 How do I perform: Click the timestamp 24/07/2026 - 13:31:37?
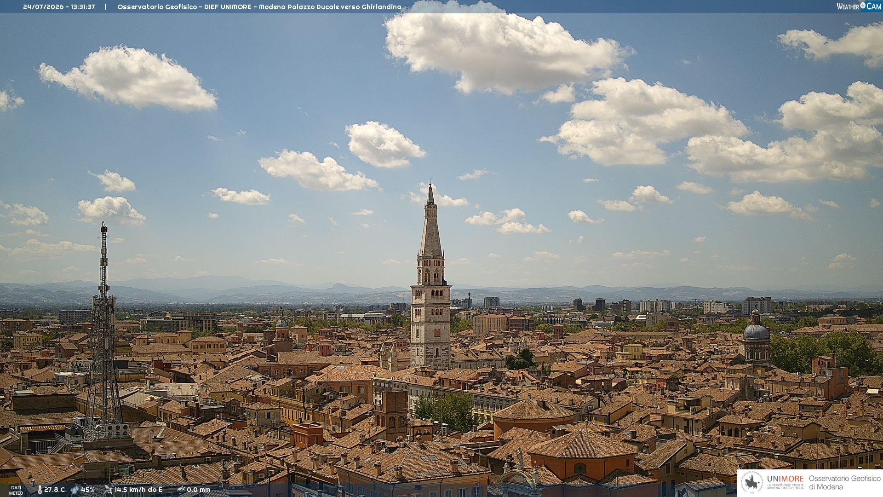[59, 7]
